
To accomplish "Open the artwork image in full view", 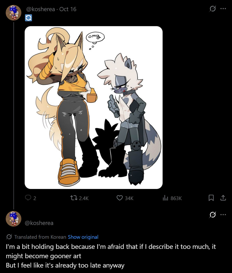I will pos(94,107).
